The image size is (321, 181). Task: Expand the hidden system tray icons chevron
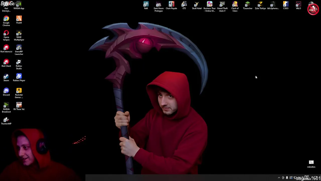tap(279, 178)
